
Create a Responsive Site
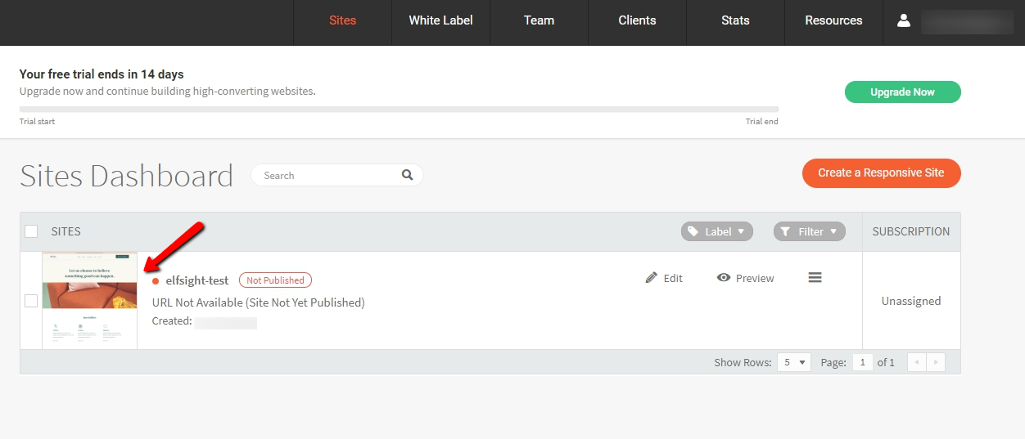point(881,172)
